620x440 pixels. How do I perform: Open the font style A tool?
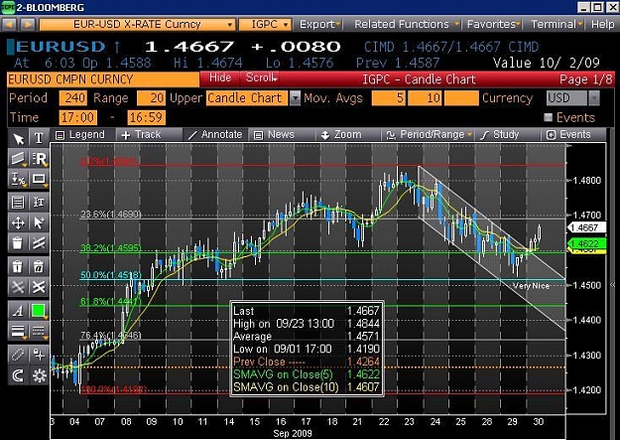point(18,311)
